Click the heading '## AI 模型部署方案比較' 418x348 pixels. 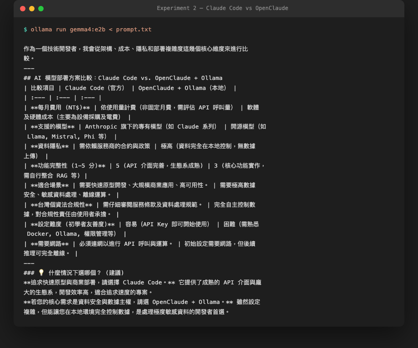123,78
